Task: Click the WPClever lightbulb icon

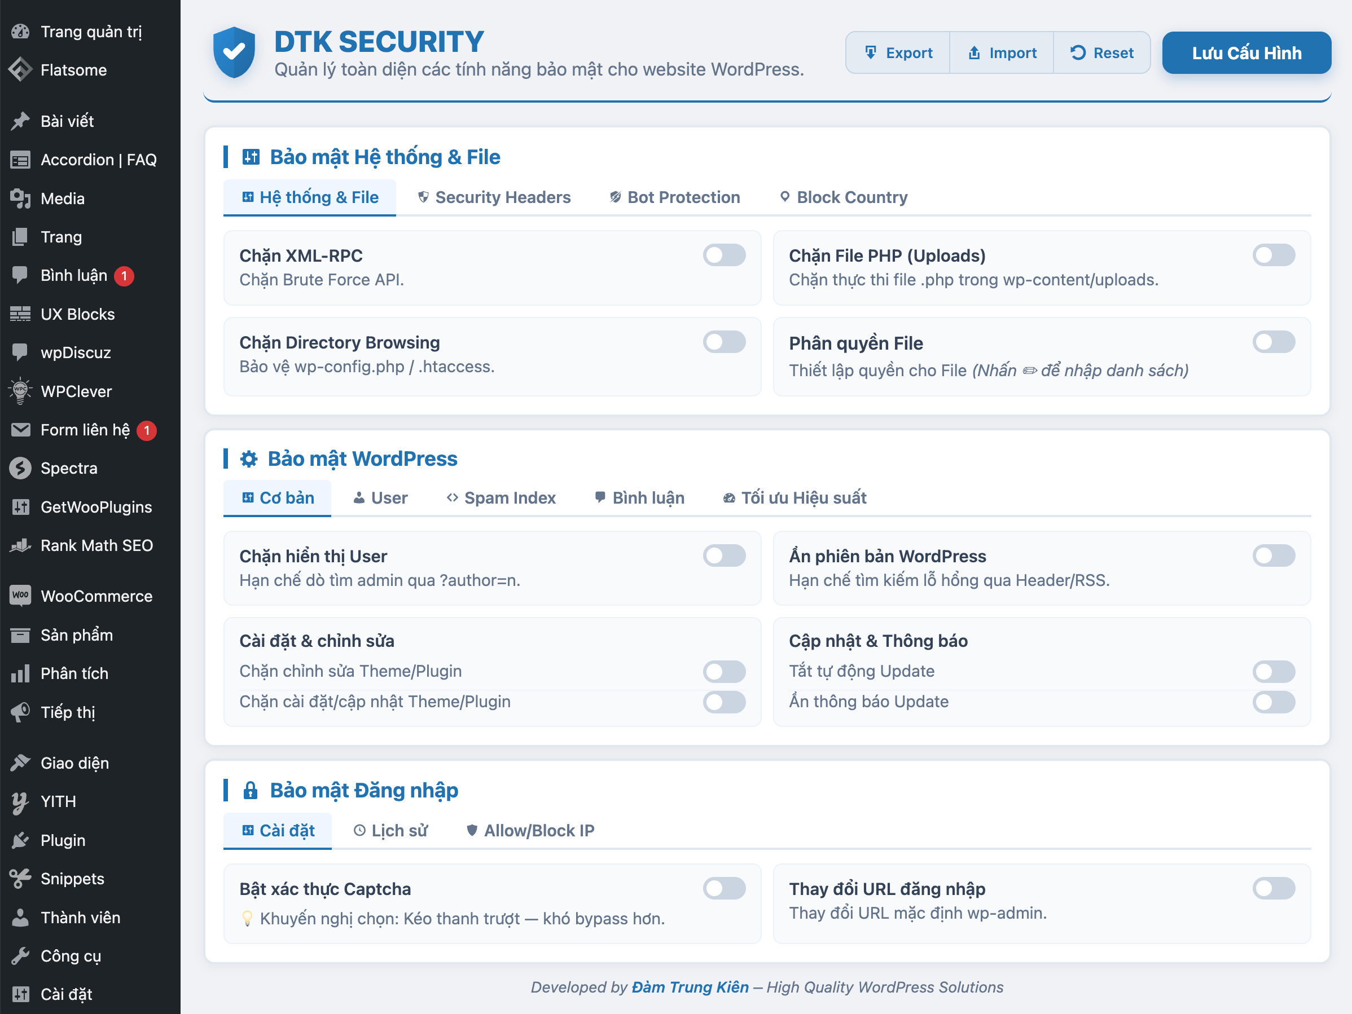Action: pos(20,390)
